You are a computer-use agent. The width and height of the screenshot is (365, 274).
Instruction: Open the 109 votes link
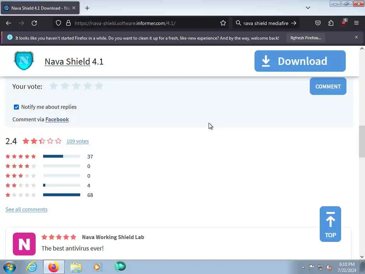coord(77,141)
